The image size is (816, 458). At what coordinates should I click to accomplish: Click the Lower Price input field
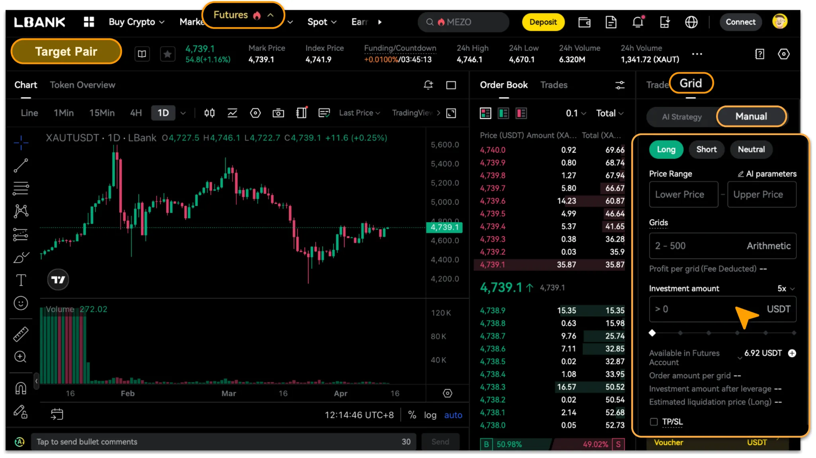(683, 194)
